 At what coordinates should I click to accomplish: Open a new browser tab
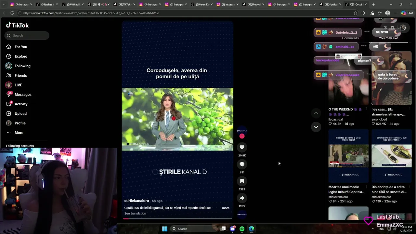[373, 5]
